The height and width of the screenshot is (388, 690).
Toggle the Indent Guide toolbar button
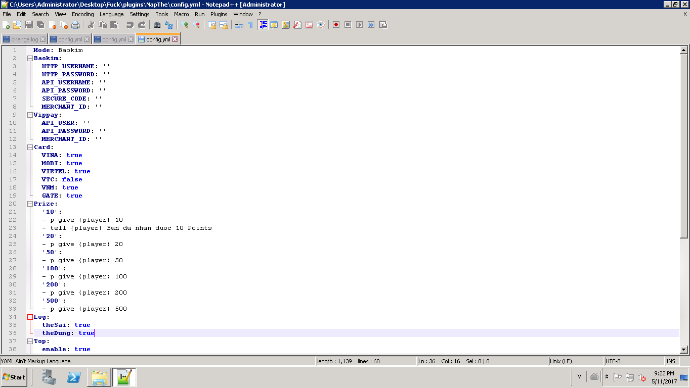263,25
